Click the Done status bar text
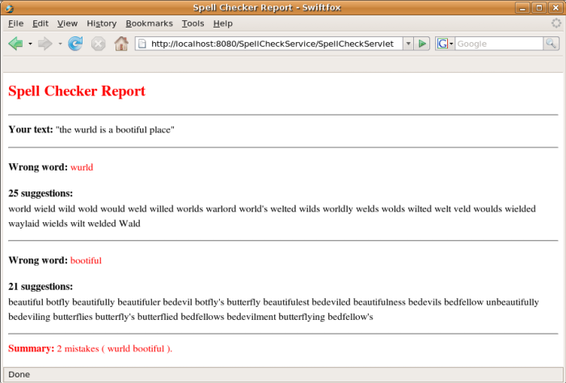 click(19, 374)
